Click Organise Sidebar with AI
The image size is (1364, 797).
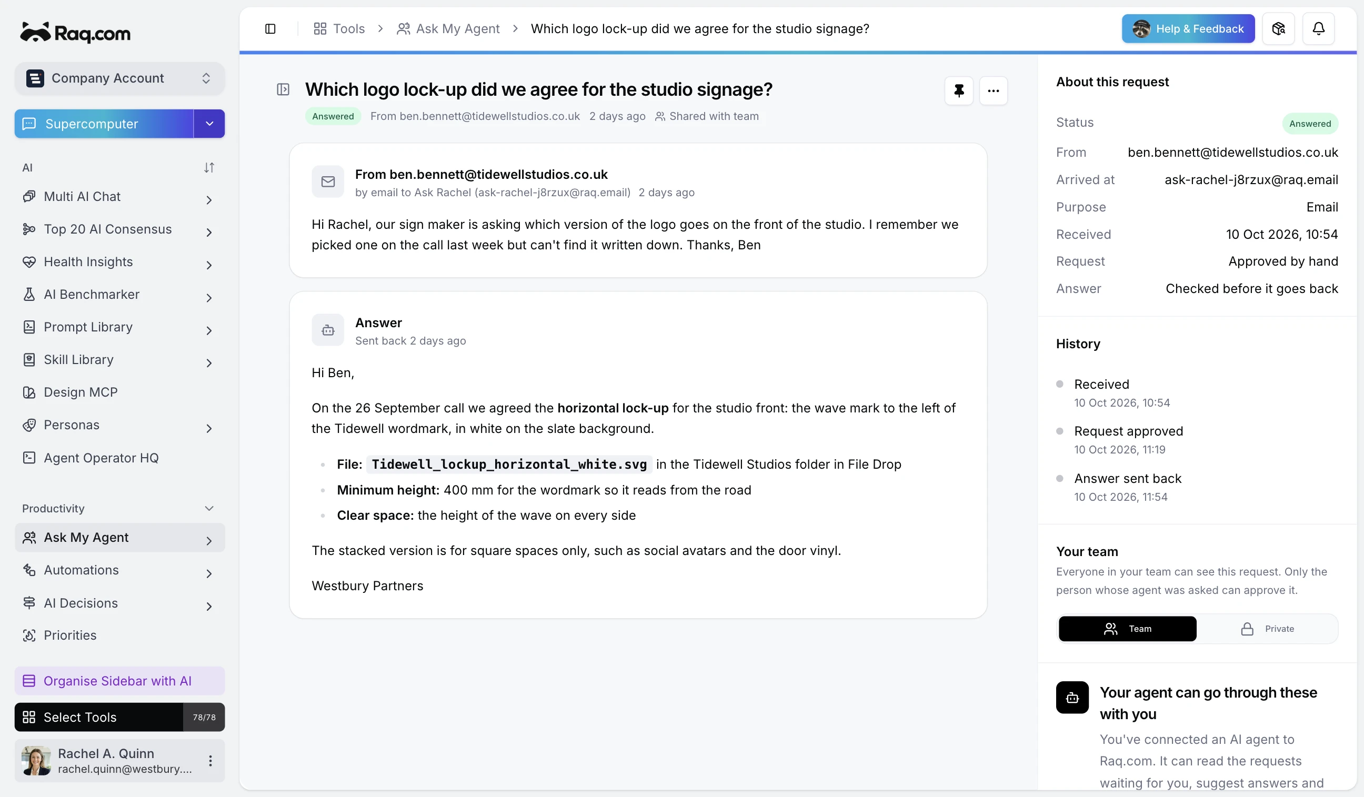[x=119, y=681]
